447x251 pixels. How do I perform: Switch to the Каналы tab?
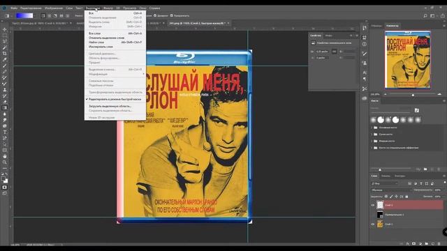(386, 176)
